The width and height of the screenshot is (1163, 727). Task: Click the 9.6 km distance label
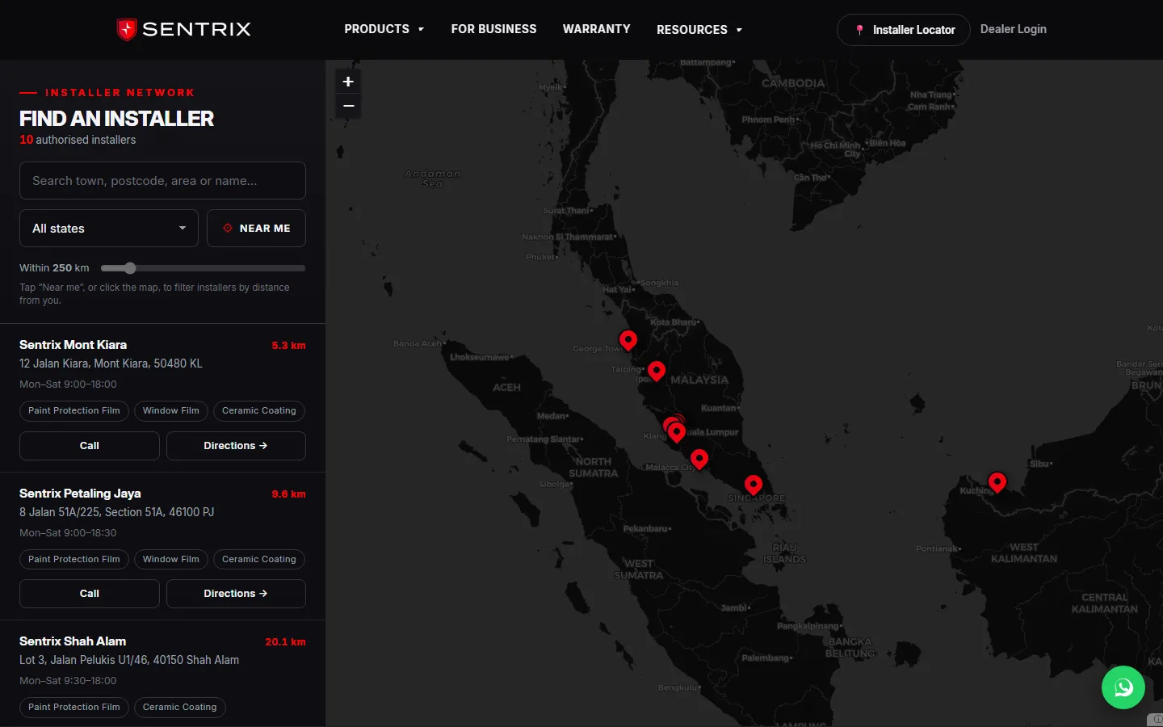click(288, 494)
